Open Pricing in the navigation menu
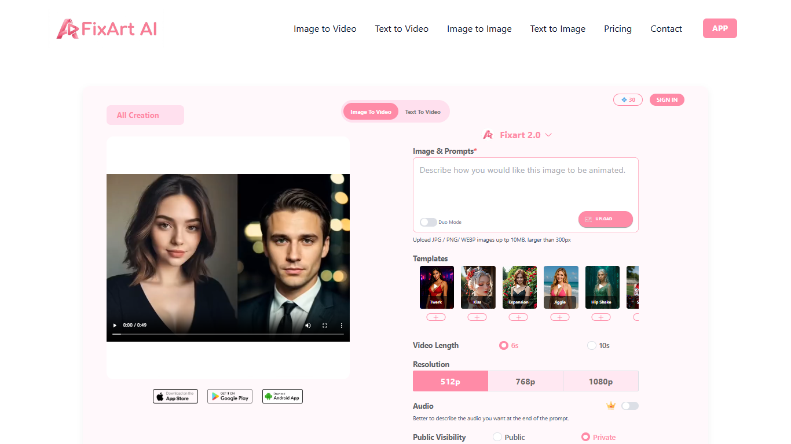 click(x=618, y=29)
